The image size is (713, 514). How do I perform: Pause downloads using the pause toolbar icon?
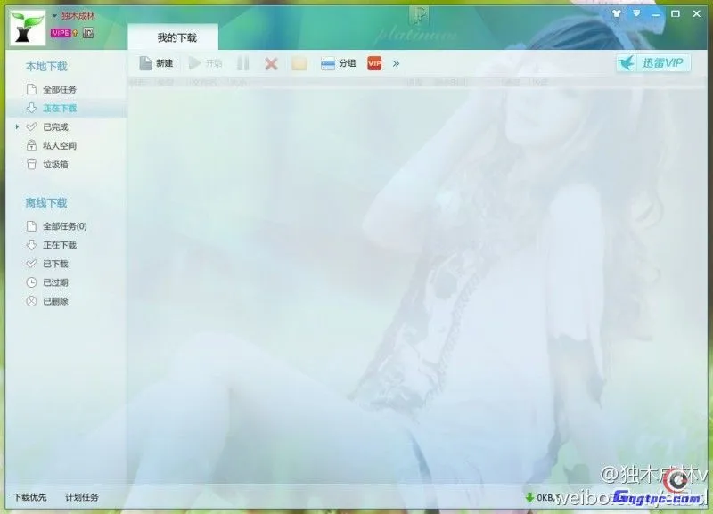[x=242, y=63]
